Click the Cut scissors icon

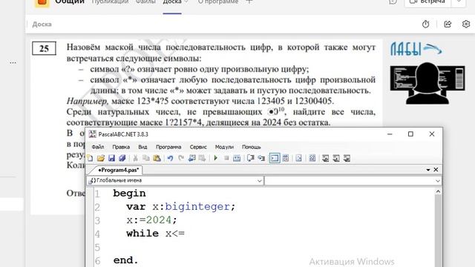tap(135, 158)
